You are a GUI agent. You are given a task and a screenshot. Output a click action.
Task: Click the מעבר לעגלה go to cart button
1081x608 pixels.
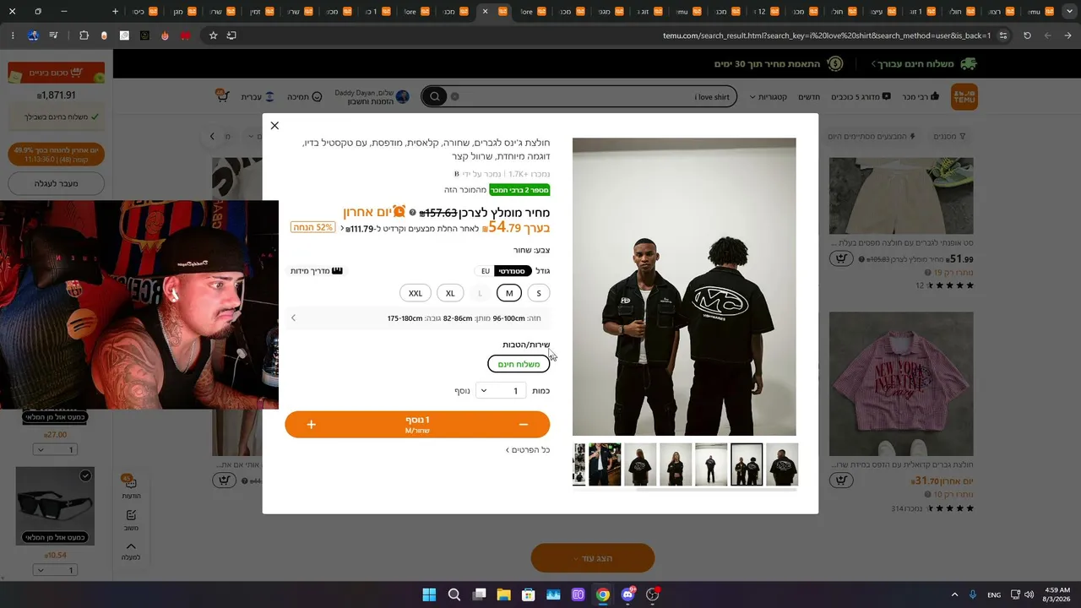(x=56, y=183)
